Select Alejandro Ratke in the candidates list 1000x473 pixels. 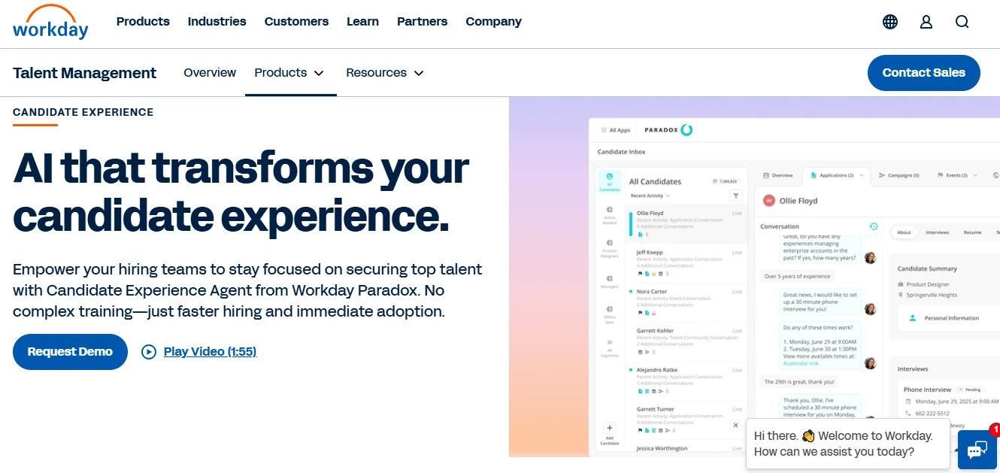pyautogui.click(x=688, y=380)
